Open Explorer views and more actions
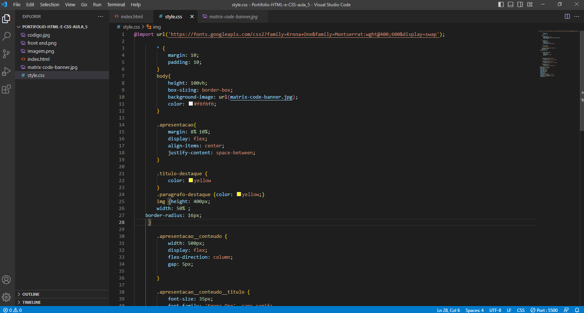Image resolution: width=584 pixels, height=313 pixels. coord(101,16)
